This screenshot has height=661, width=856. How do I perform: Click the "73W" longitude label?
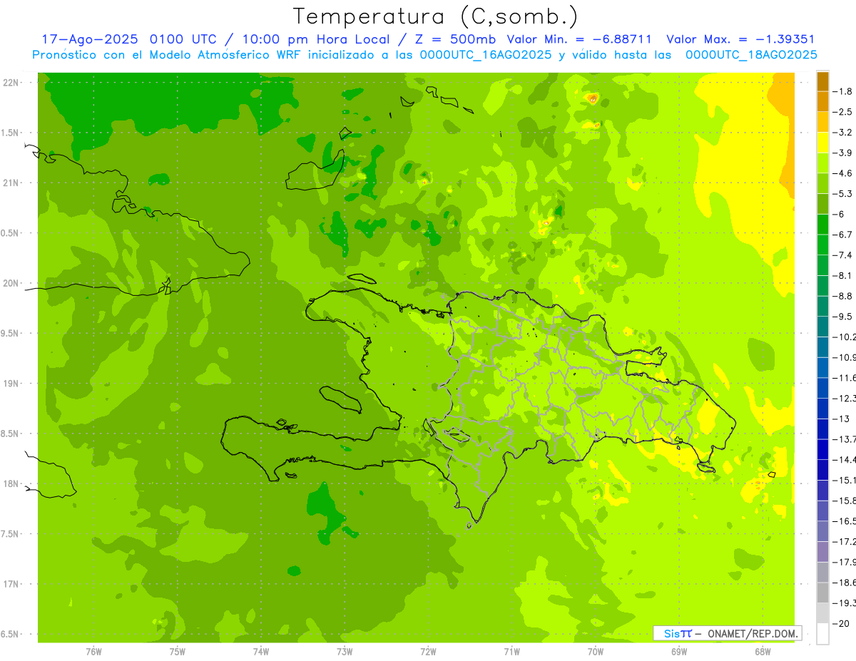(x=345, y=652)
